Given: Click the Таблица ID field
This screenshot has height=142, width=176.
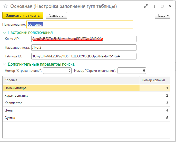Looking at the screenshot, I should [x=84, y=56].
